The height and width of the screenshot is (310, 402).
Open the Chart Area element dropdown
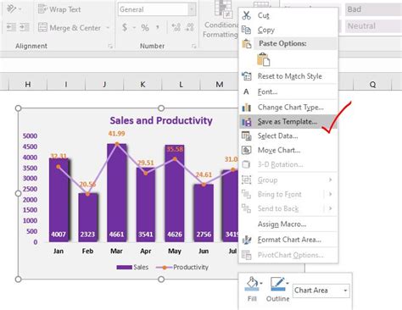(x=345, y=291)
